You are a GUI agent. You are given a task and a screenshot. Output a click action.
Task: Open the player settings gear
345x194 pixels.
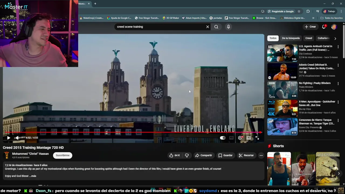240,138
